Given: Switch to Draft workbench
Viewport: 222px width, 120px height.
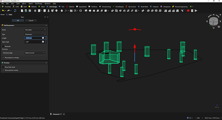Looking at the screenshot, I should [x=23, y=7].
